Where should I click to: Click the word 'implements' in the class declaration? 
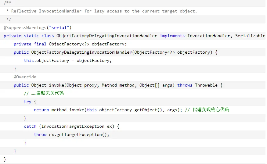pos(172,36)
